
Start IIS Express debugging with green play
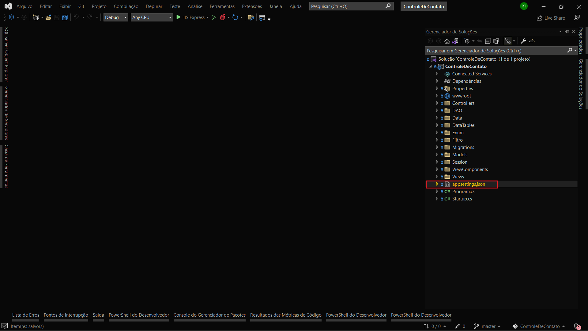coord(179,17)
